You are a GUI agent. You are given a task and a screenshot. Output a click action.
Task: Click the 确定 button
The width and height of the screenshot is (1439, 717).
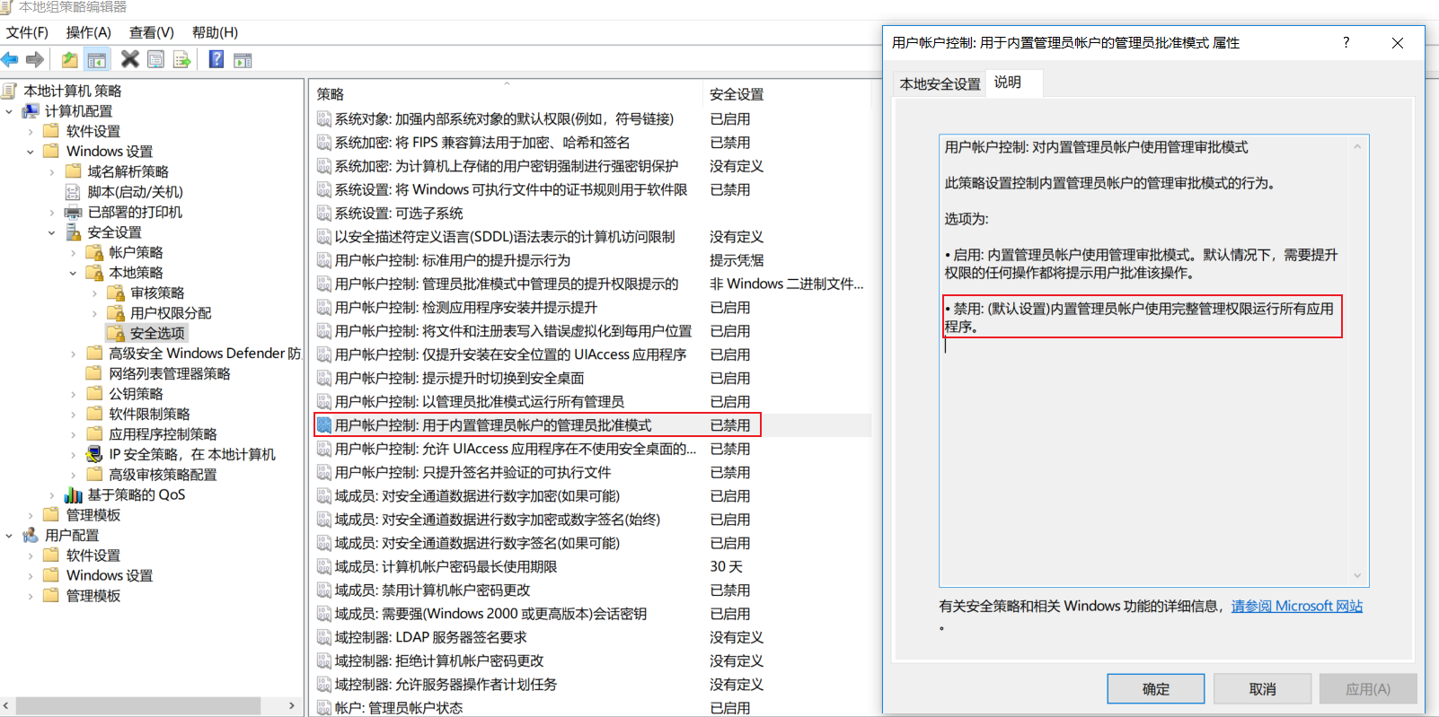coord(1155,688)
